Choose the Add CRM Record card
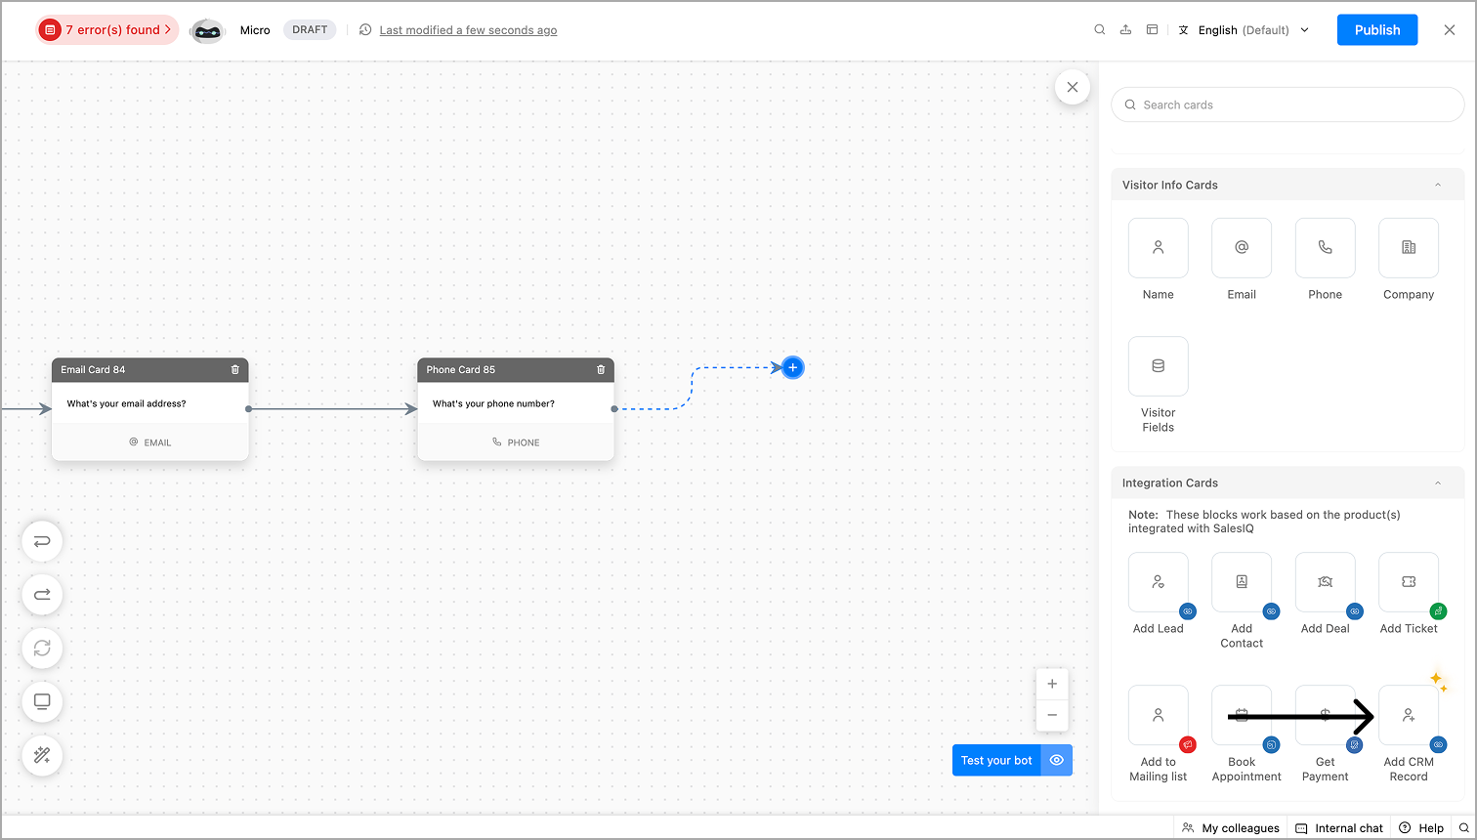The width and height of the screenshot is (1477, 840). coord(1408,716)
